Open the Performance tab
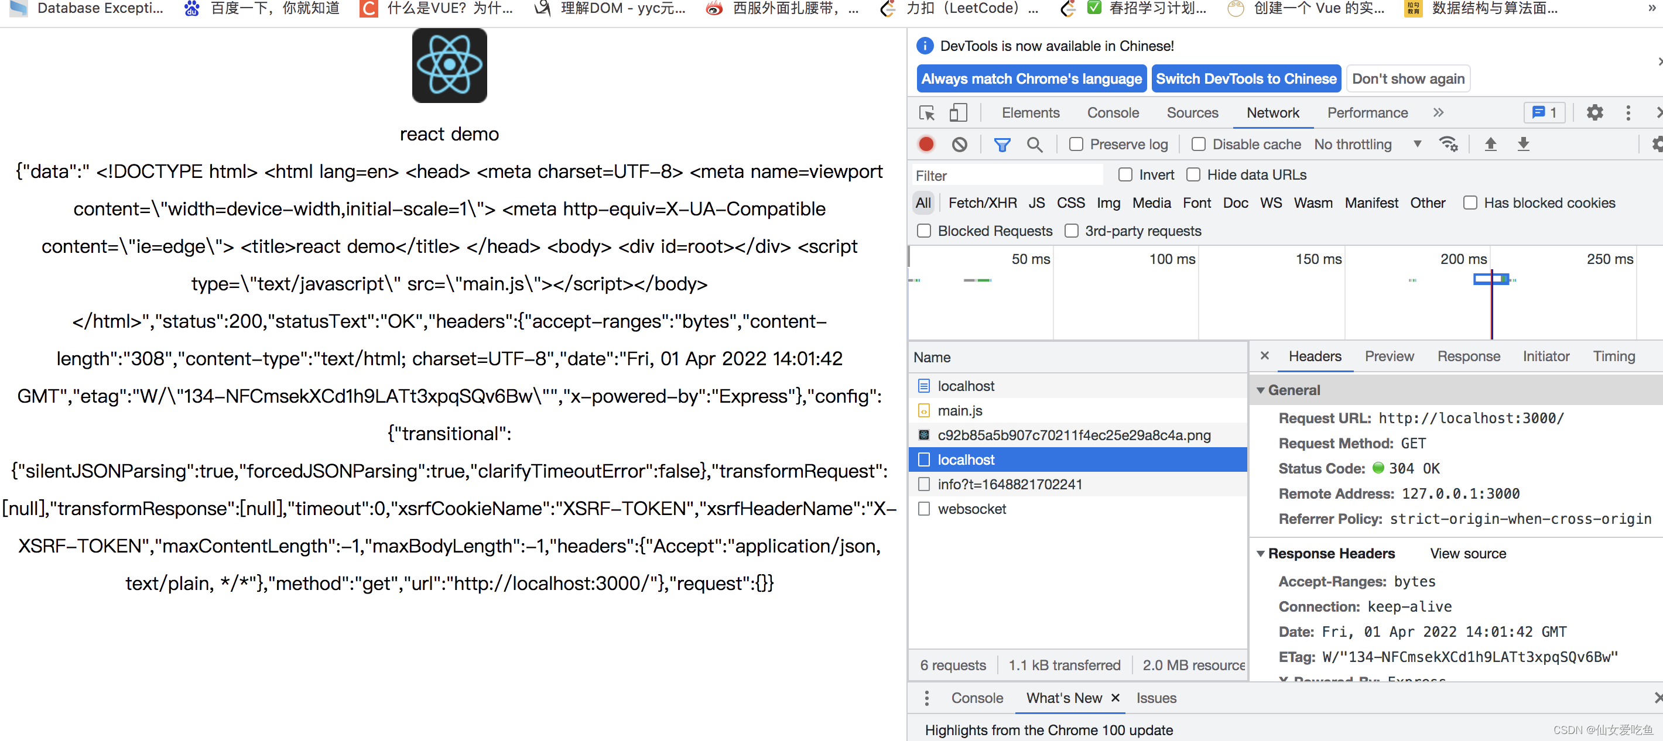 1367,113
